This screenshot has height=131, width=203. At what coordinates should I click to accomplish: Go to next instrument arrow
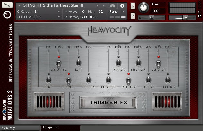[x=104, y=5]
